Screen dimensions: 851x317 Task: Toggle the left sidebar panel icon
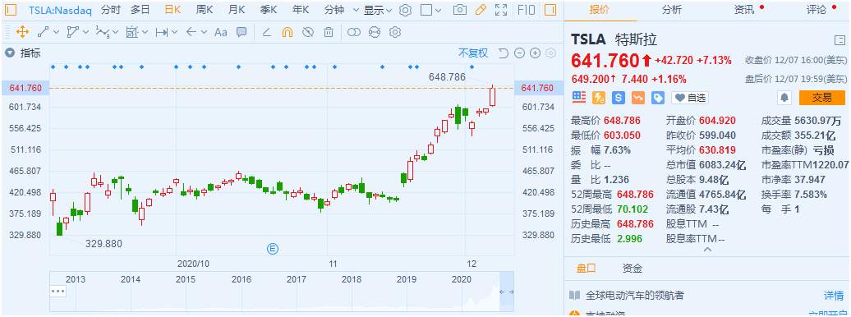[x=11, y=10]
